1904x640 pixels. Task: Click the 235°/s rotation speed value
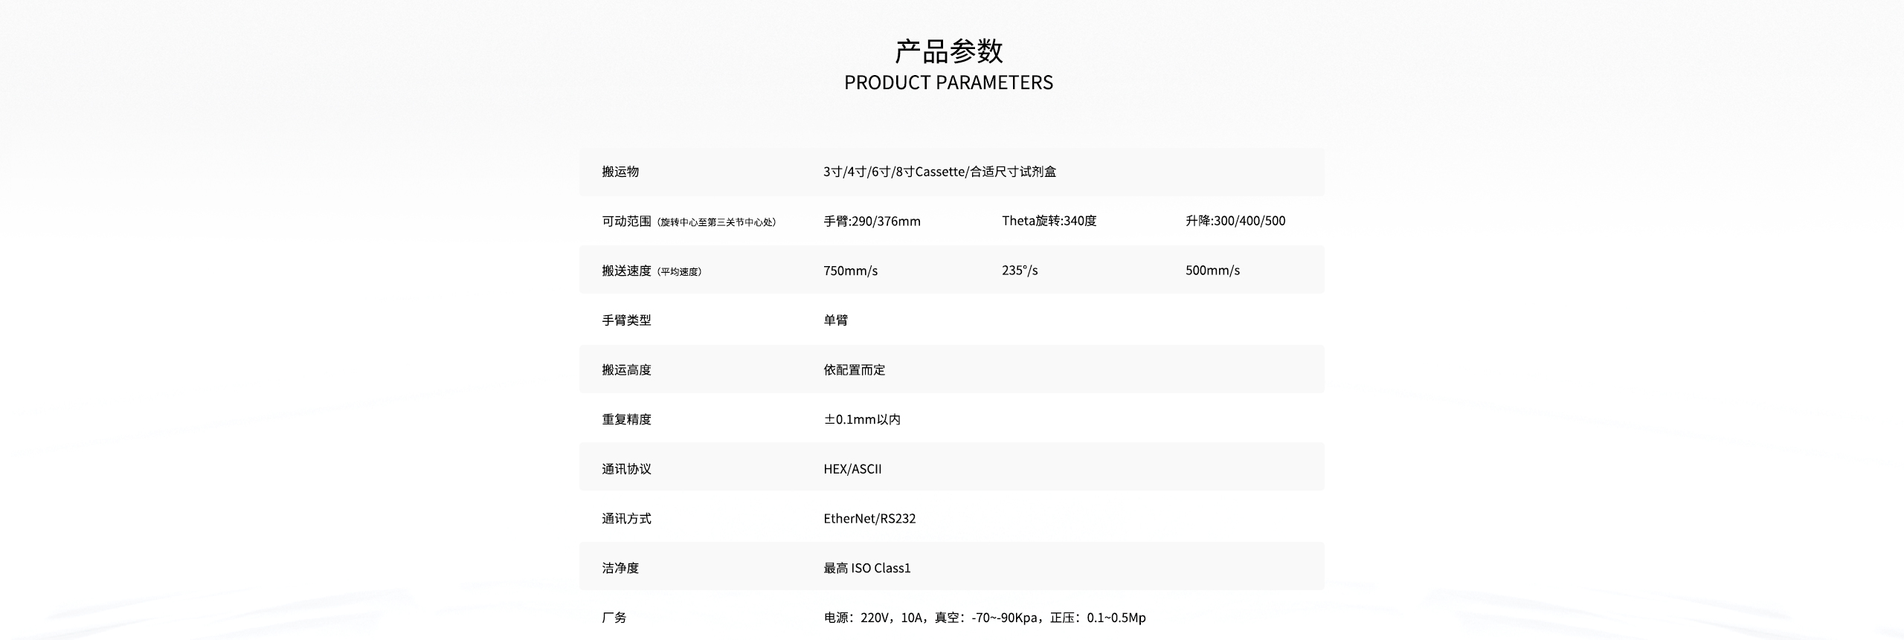pyautogui.click(x=1020, y=271)
